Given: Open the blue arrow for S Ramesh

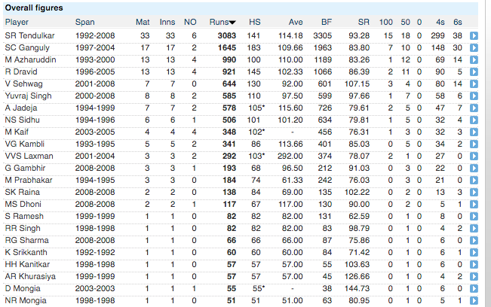Looking at the screenshot, I should tap(474, 217).
